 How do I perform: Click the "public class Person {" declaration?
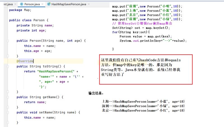pyautogui.click(x=29, y=20)
